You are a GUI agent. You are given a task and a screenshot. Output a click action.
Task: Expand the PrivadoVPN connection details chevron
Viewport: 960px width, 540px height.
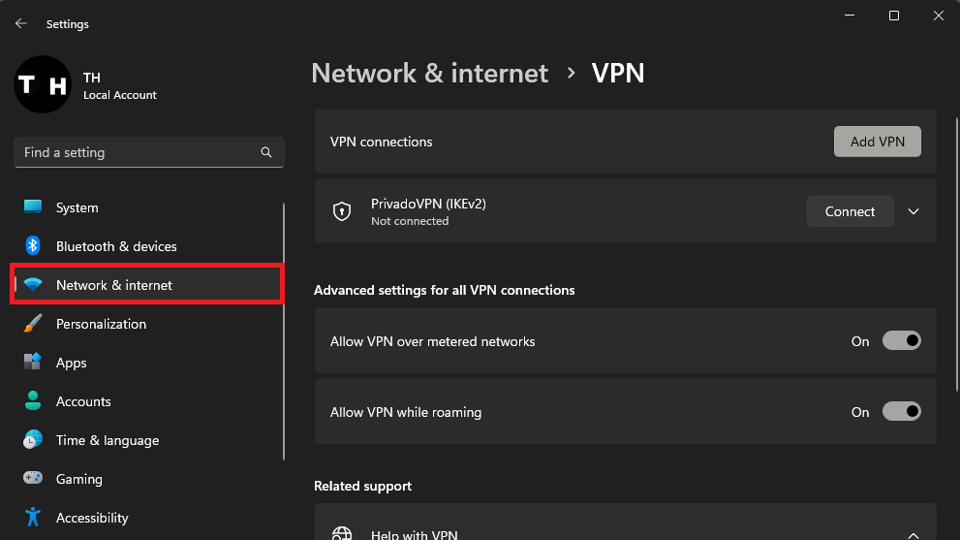point(913,211)
